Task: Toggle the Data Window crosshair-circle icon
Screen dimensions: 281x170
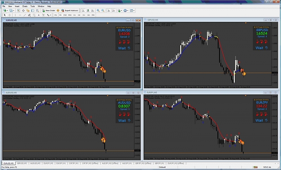Action: pos(23,11)
